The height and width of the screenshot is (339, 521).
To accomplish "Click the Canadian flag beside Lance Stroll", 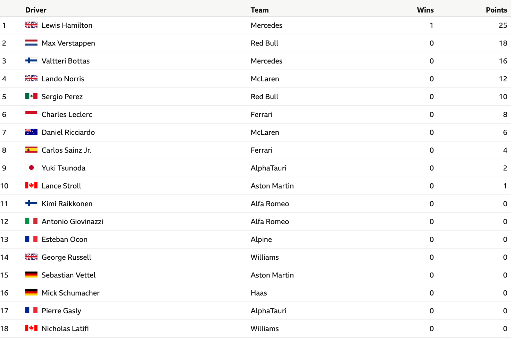I will (x=31, y=186).
